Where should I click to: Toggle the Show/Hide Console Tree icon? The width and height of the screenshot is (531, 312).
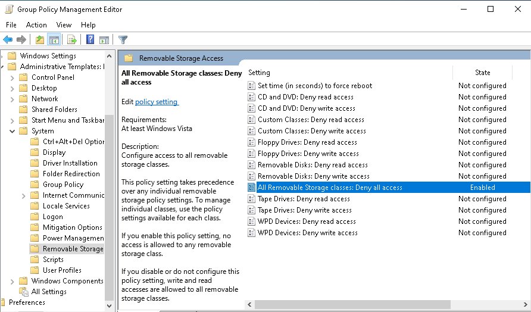pos(54,40)
